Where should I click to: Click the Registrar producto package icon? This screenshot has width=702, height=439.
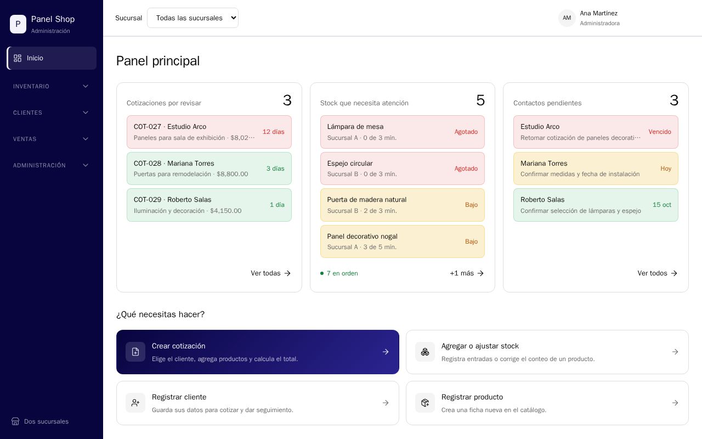click(425, 403)
